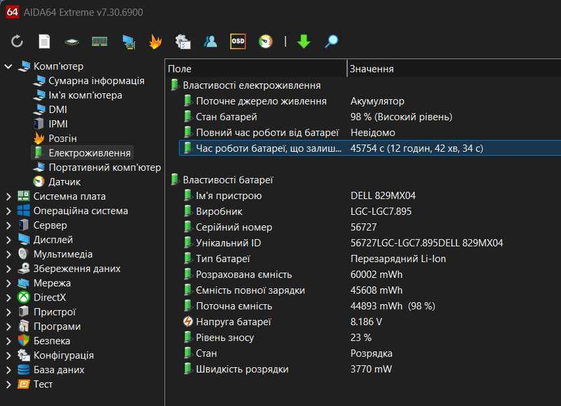Click the user contact toolbar icon

210,41
